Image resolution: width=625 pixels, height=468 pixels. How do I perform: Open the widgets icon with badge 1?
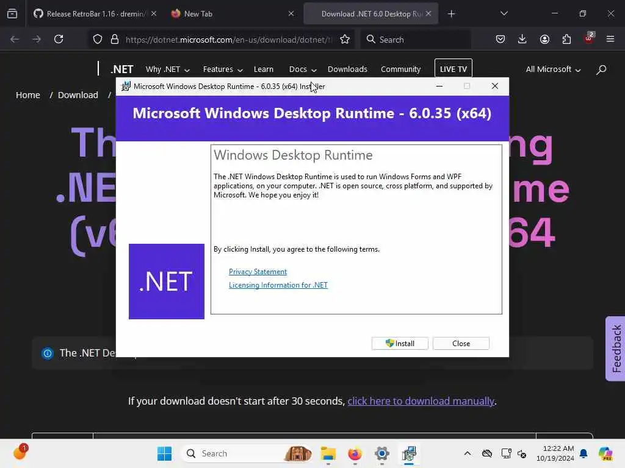click(20, 452)
